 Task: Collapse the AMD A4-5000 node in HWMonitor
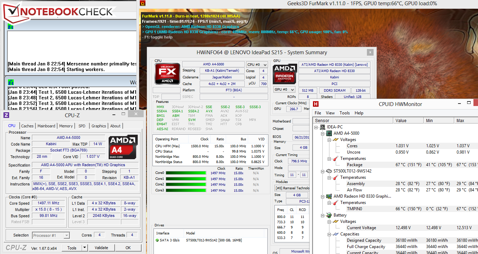pos(323,133)
